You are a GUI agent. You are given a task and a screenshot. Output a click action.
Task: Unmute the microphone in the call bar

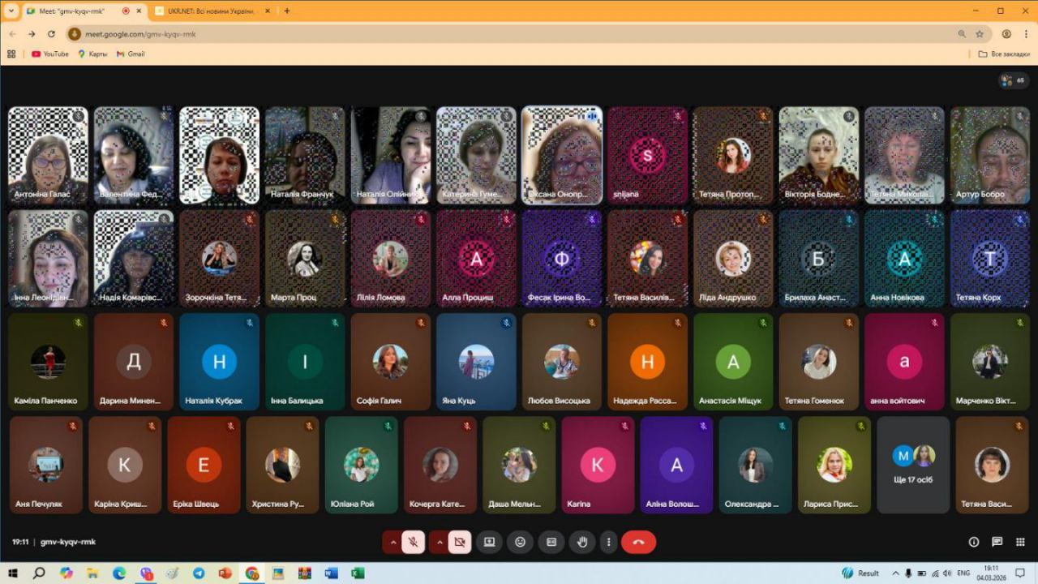pyautogui.click(x=414, y=543)
